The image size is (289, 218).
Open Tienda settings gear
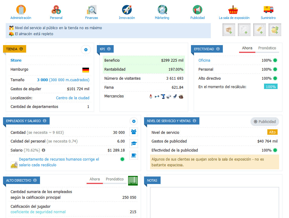[x=86, y=50]
